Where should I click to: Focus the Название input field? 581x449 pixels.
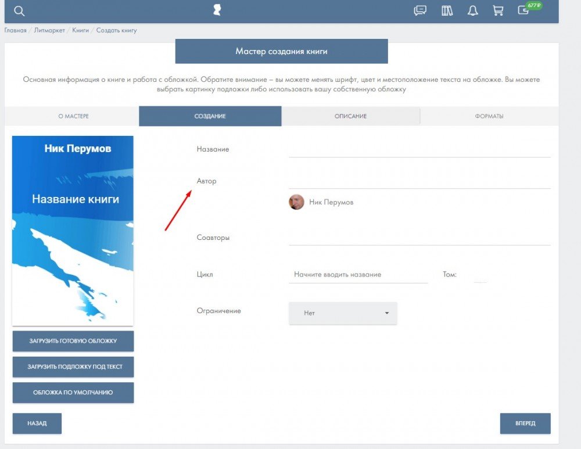pyautogui.click(x=419, y=150)
